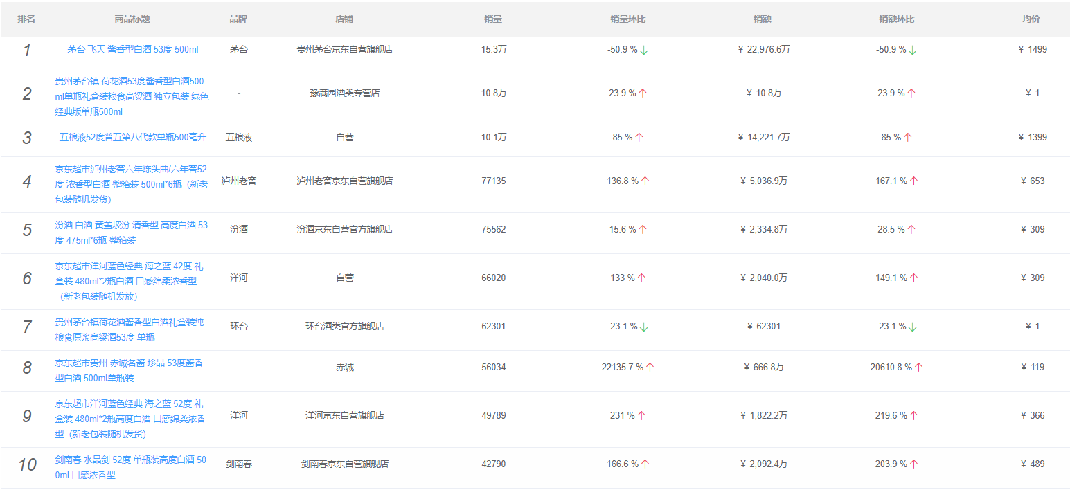Click the up arrow beside 85% 销量环比
Viewport: 1070px width, 490px height.
click(639, 138)
